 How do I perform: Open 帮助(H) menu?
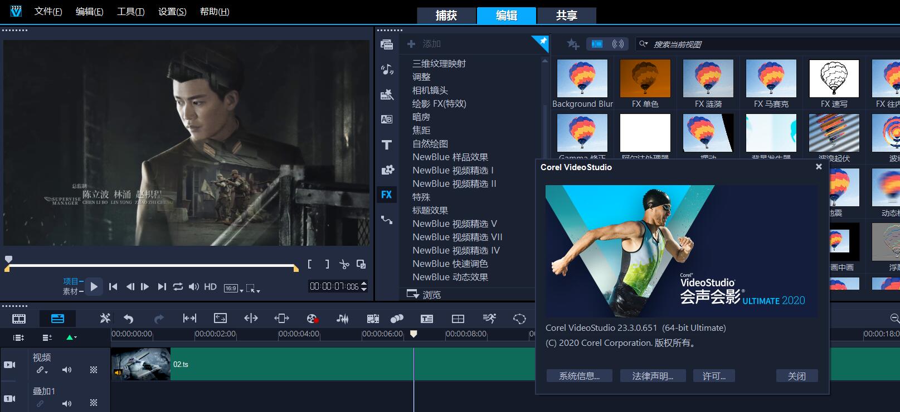tap(215, 11)
